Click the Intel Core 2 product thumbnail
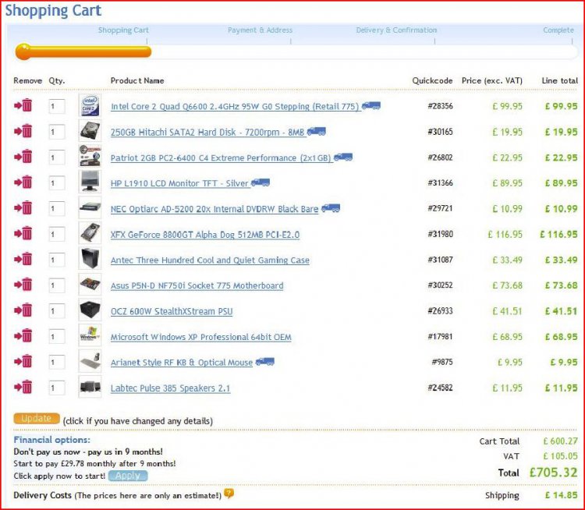Image resolution: width=585 pixels, height=510 pixels. pyautogui.click(x=90, y=105)
